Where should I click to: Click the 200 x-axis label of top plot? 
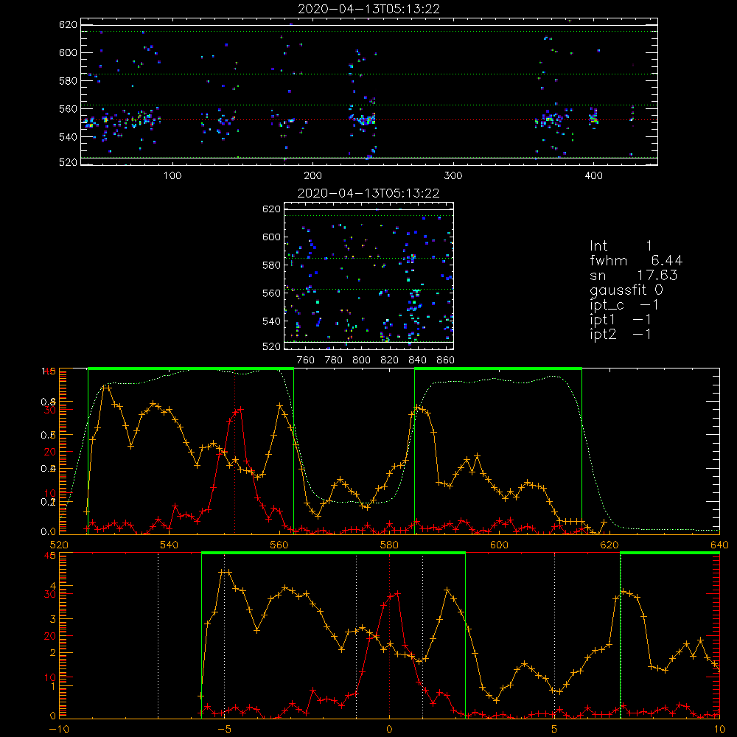click(x=312, y=176)
